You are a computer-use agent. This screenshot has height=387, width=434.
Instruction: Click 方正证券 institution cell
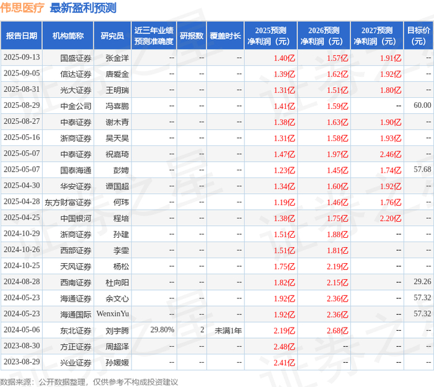(76, 347)
